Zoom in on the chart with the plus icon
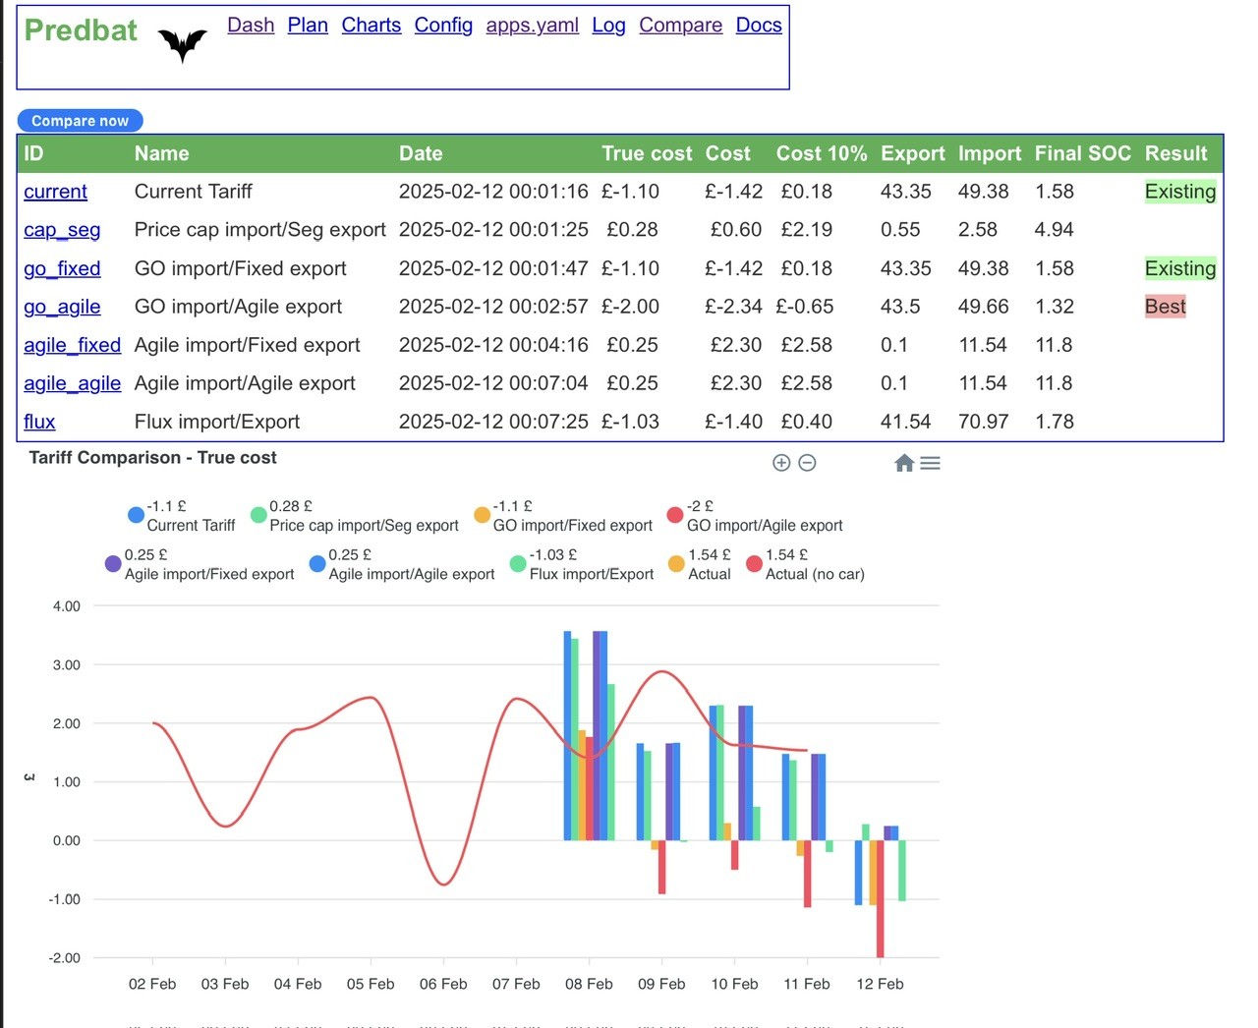The height and width of the screenshot is (1028, 1258). click(781, 463)
